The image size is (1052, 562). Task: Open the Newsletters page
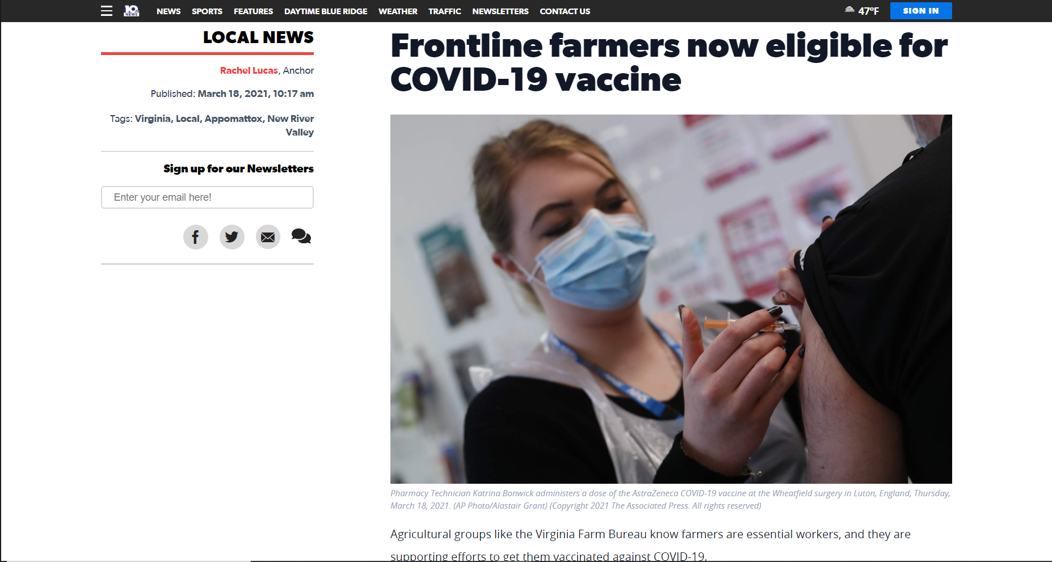click(x=500, y=11)
